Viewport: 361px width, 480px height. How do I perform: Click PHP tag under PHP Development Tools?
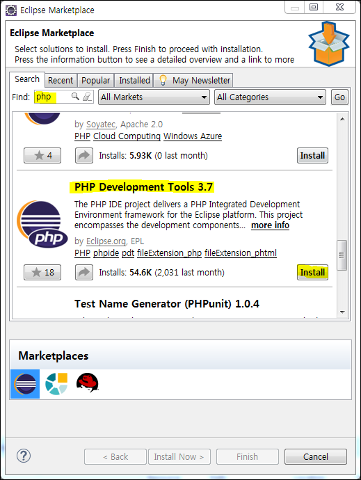(x=82, y=253)
